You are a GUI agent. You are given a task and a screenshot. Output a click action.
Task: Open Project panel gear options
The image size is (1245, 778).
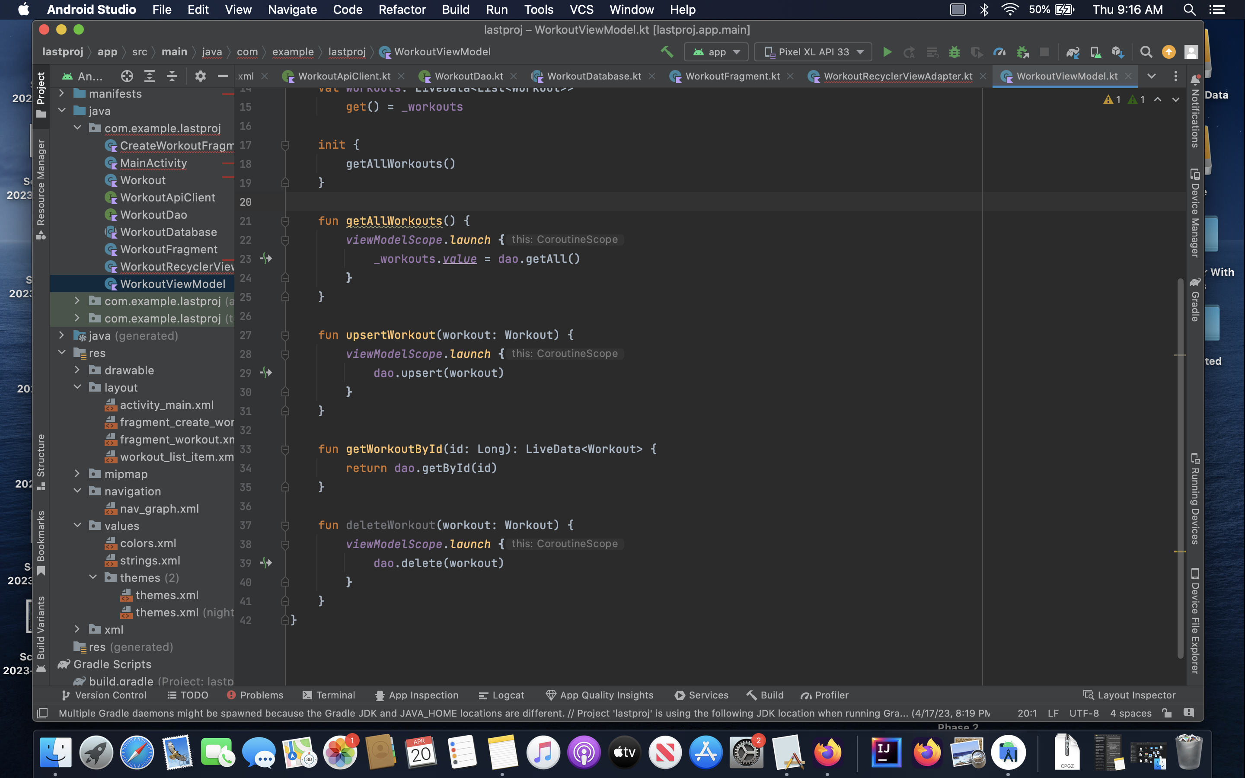pos(200,76)
